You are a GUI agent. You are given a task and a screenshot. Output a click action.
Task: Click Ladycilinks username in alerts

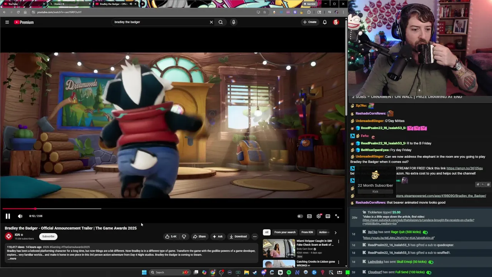pos(375,262)
